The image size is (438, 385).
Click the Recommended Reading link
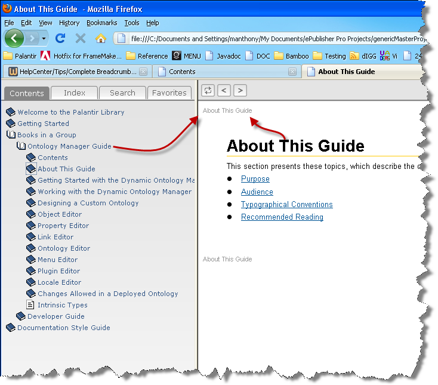[282, 217]
